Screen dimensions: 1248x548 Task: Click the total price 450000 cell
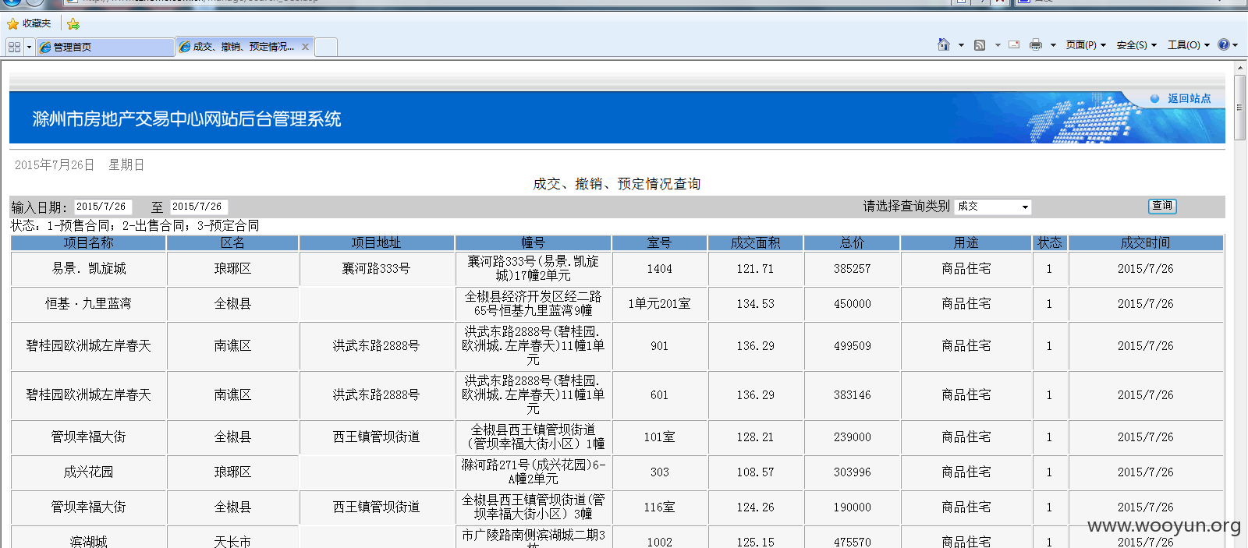click(852, 304)
